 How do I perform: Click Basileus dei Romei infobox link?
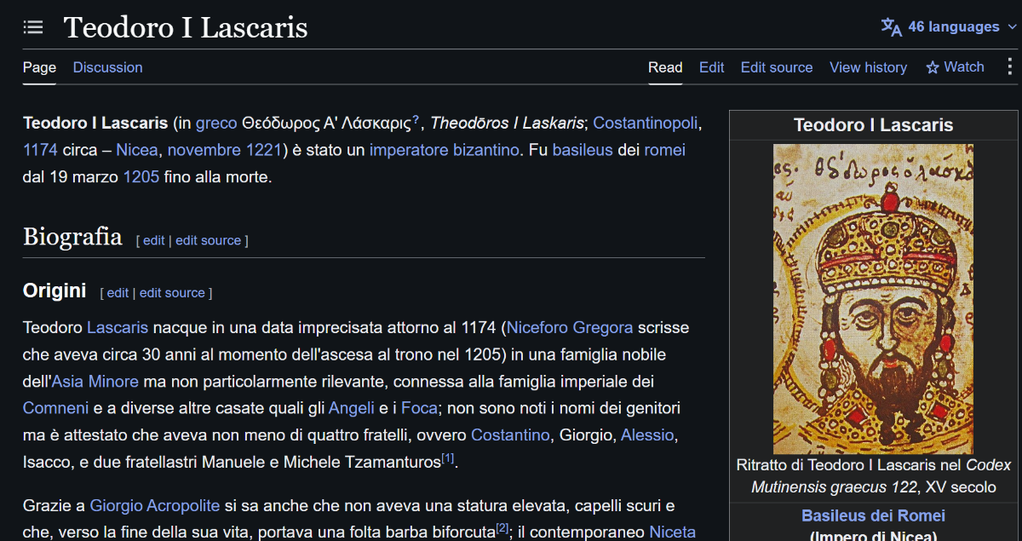click(x=873, y=515)
